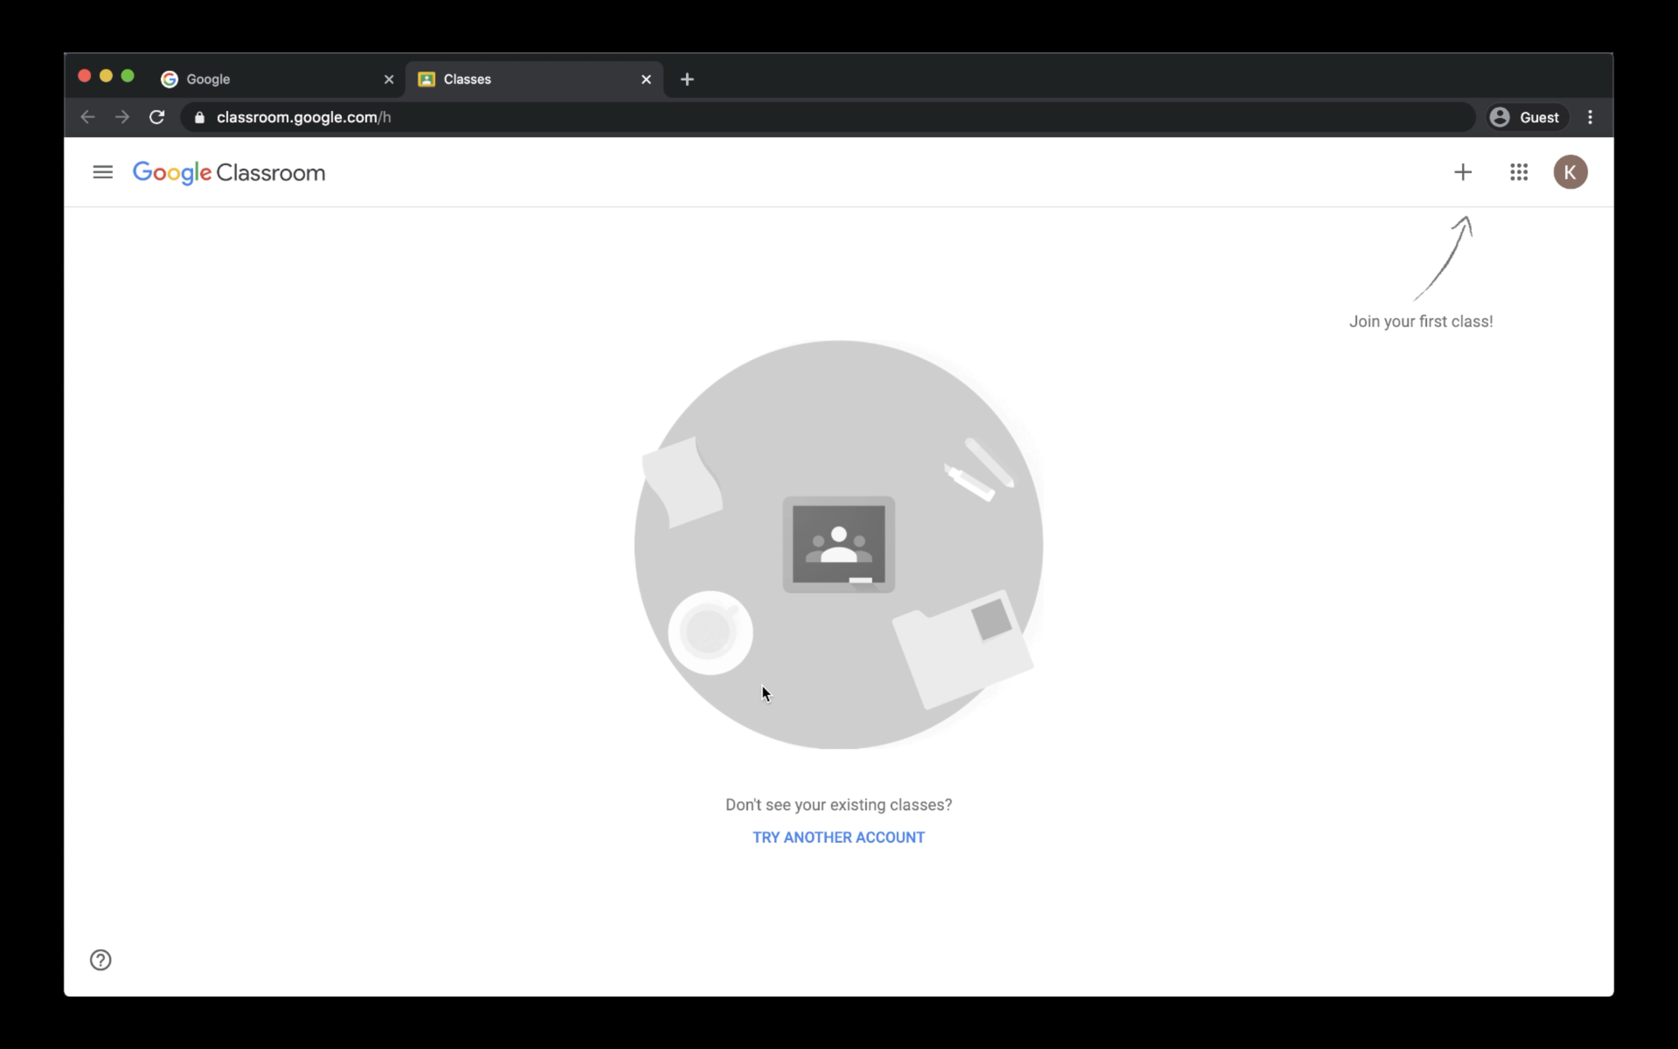Close the Google tab
1678x1049 pixels.
tap(389, 79)
